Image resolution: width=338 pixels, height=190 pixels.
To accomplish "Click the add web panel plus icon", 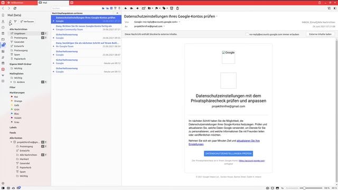I will [3, 81].
